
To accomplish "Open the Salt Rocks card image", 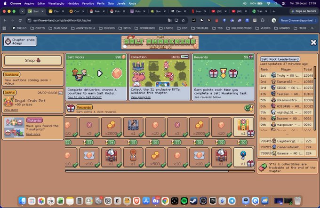I will pyautogui.click(x=96, y=73).
